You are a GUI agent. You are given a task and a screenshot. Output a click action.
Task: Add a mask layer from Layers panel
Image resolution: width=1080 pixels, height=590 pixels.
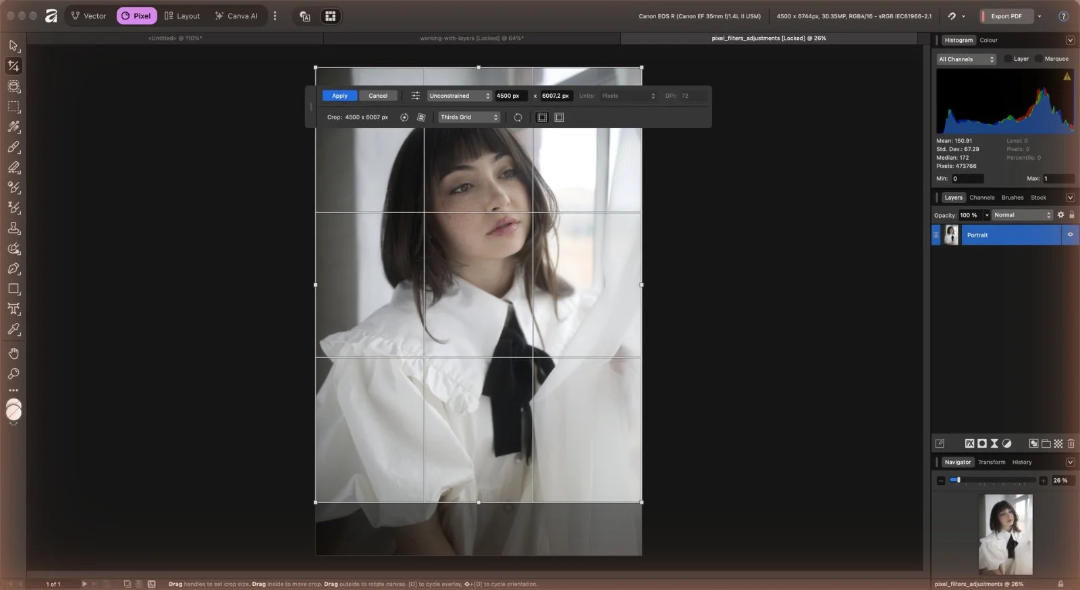(x=982, y=443)
